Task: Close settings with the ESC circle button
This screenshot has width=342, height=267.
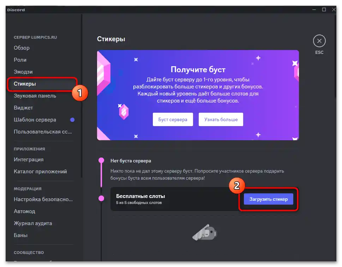Action: pyautogui.click(x=319, y=41)
